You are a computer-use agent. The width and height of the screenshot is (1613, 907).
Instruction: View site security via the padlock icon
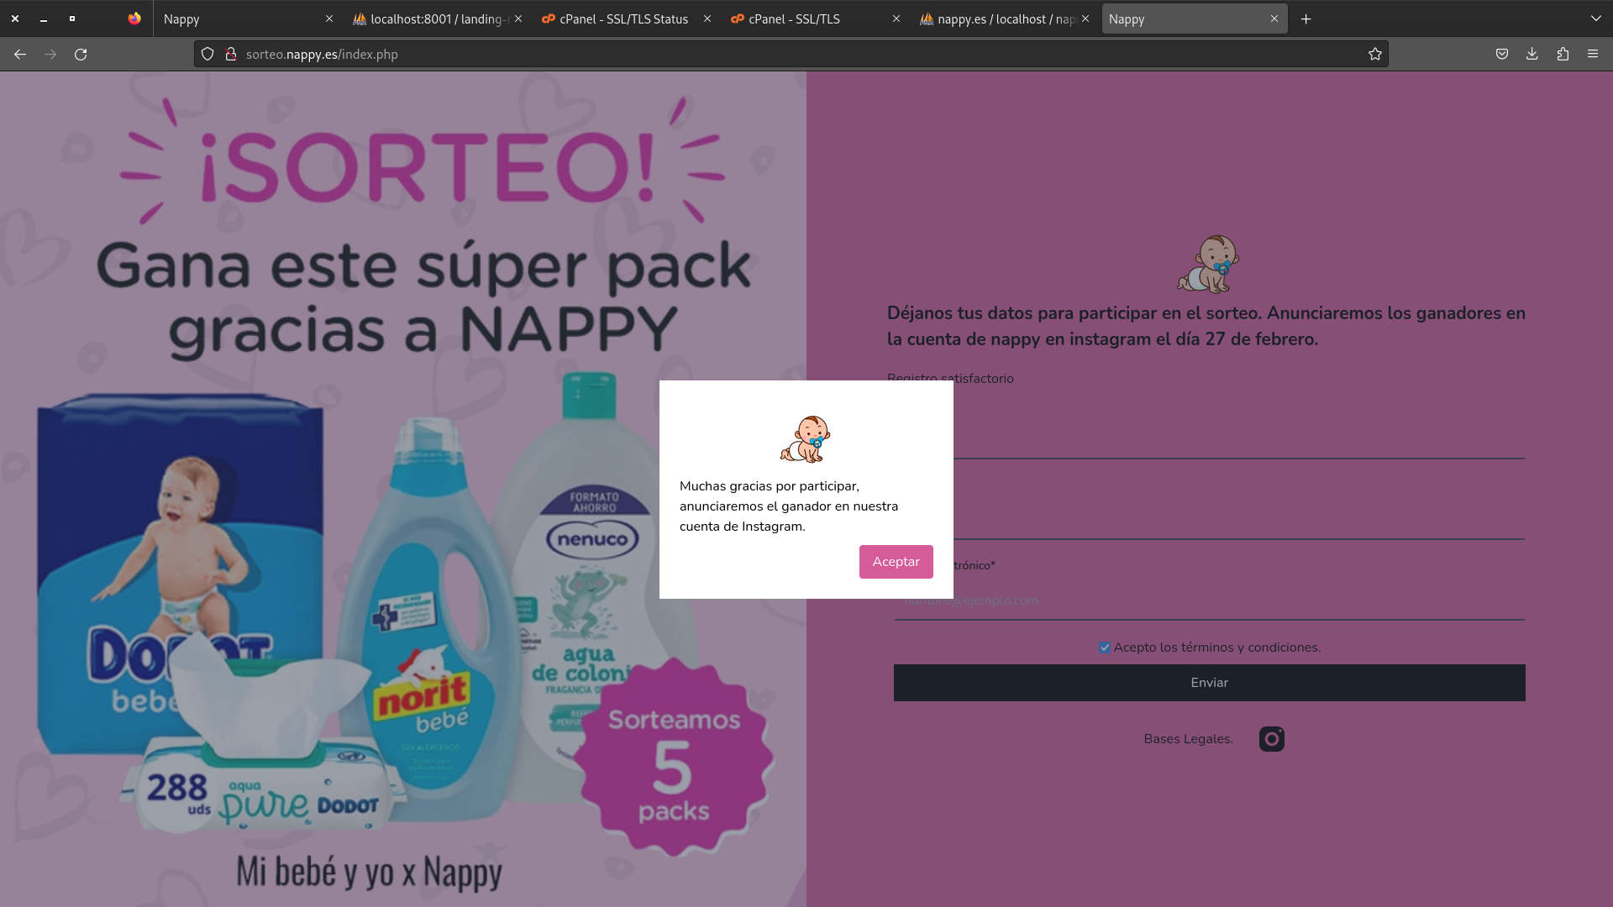tap(231, 54)
